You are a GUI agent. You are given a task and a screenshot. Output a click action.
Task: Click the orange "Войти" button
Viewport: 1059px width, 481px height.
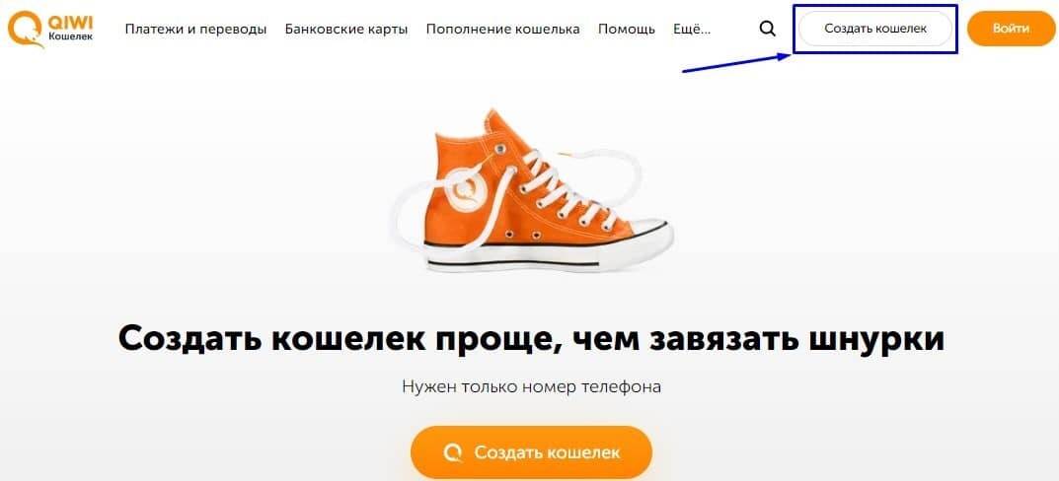[x=1011, y=29]
